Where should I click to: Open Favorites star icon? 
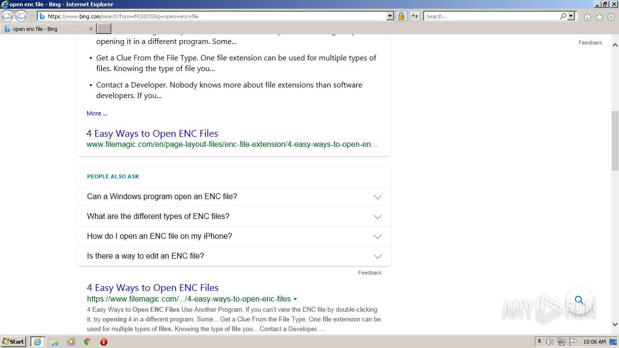tap(599, 17)
